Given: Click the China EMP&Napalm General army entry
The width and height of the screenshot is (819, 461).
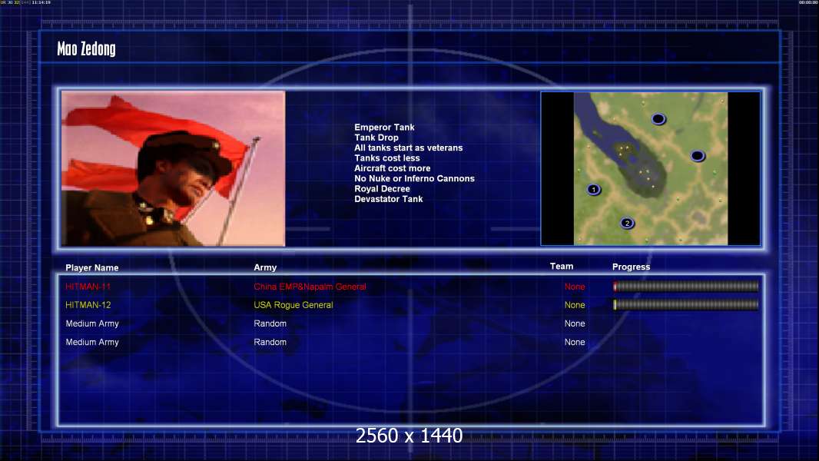Looking at the screenshot, I should (x=310, y=287).
